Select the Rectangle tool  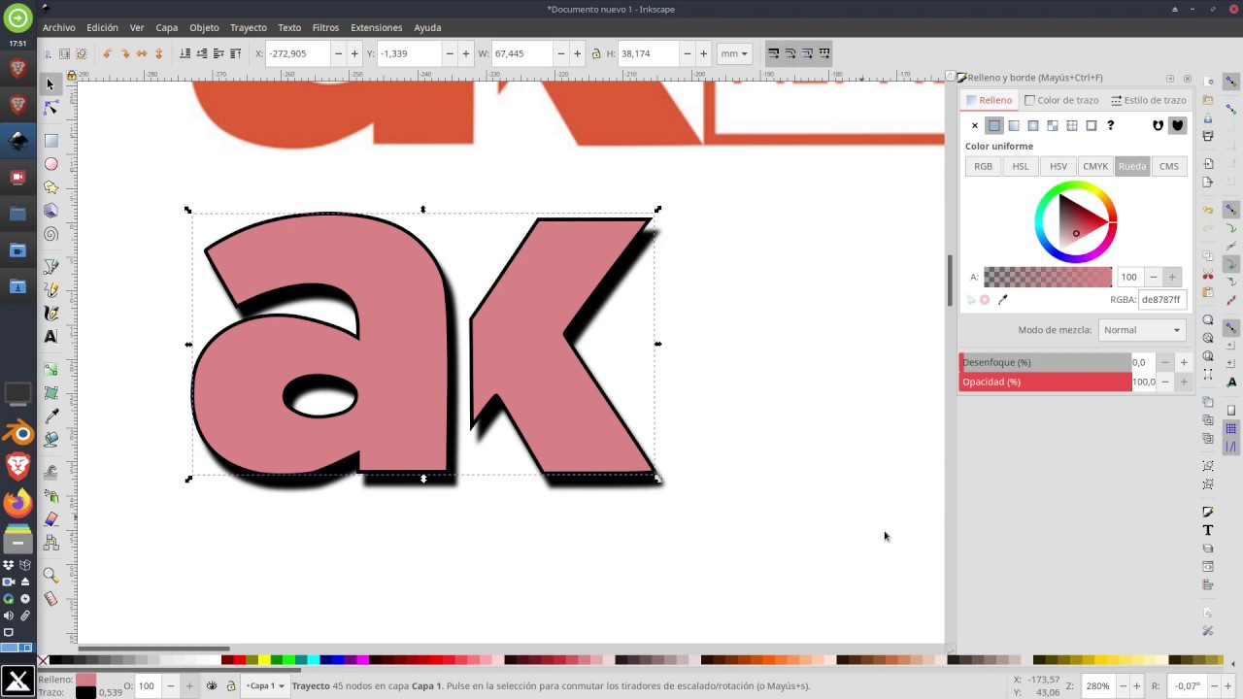coord(50,141)
